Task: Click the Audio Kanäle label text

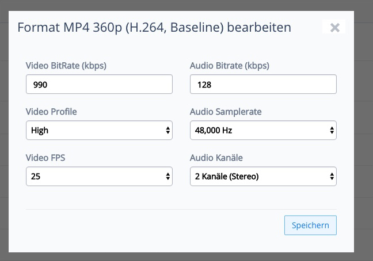Action: click(216, 158)
